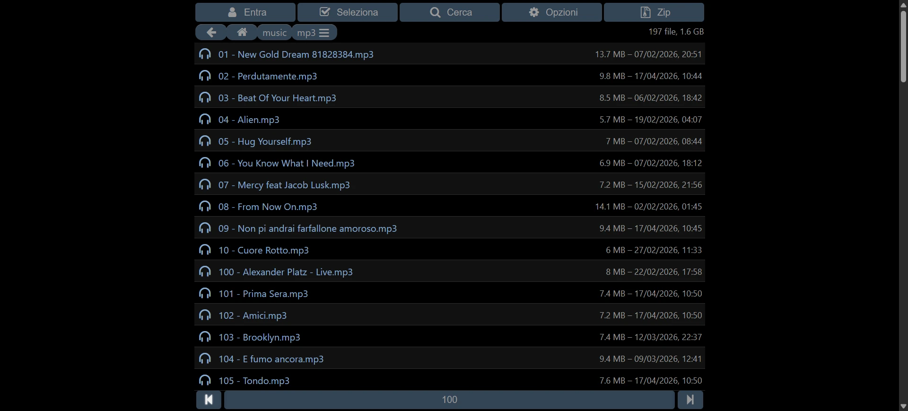
Task: Click headphones icon for You Know What I Need
Action: 205,163
